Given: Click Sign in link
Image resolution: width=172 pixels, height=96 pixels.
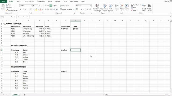Looking at the screenshot, I should coord(167,2).
